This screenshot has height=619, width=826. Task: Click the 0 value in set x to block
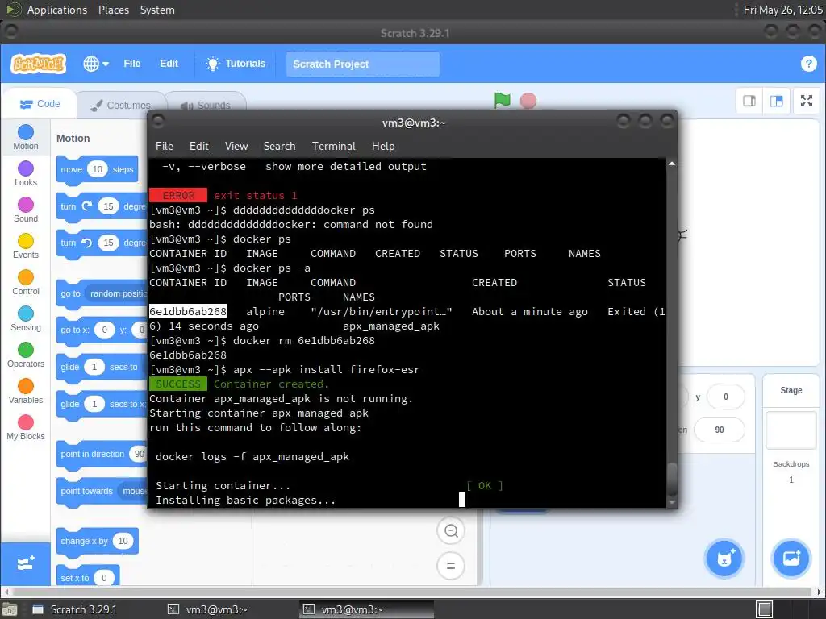(x=104, y=577)
